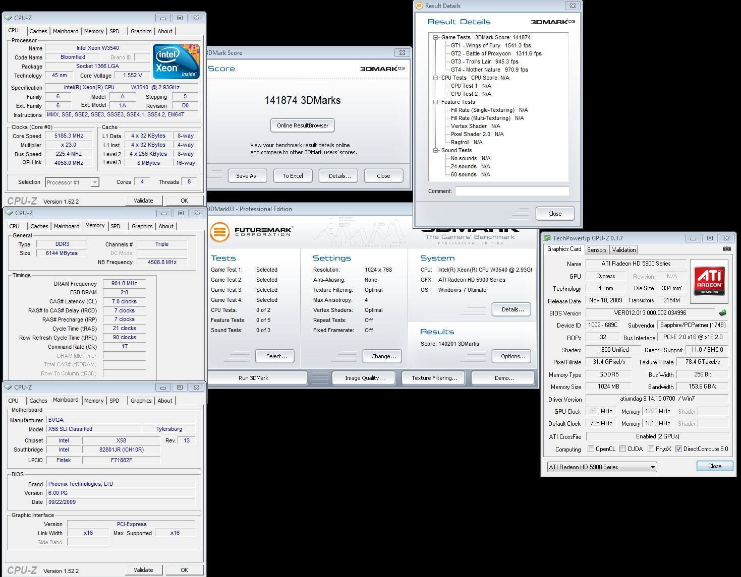Open the Image Quality button
The image size is (741, 577).
tap(365, 378)
